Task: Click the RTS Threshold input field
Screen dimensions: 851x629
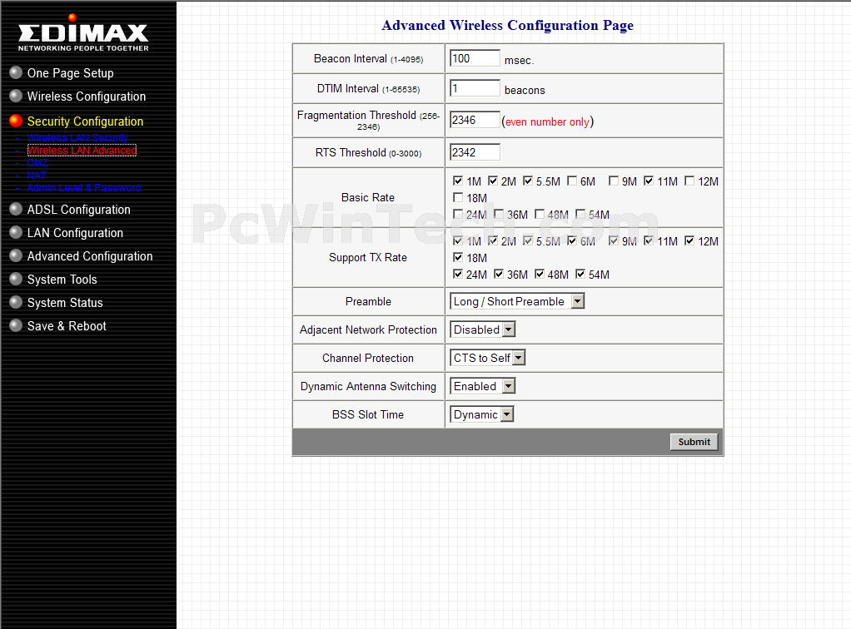Action: [x=475, y=152]
